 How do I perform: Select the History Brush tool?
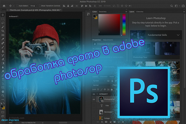[3, 55]
